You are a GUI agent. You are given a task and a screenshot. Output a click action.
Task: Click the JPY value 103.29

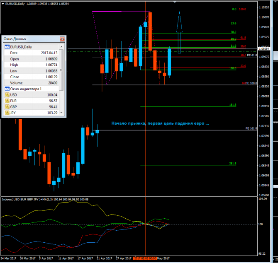pos(52,113)
